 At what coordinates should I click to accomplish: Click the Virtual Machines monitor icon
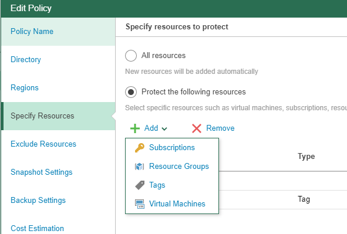pyautogui.click(x=140, y=204)
